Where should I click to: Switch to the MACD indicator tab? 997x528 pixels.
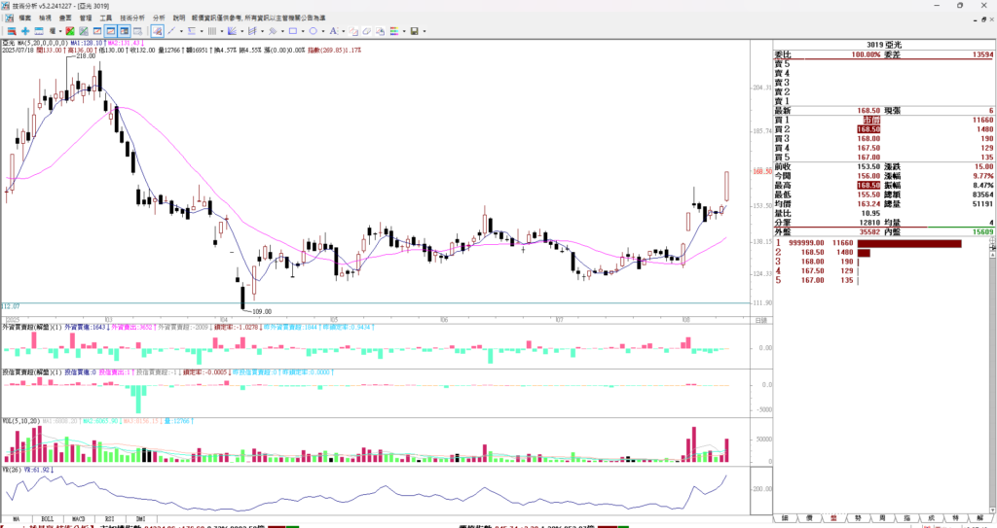pos(76,520)
